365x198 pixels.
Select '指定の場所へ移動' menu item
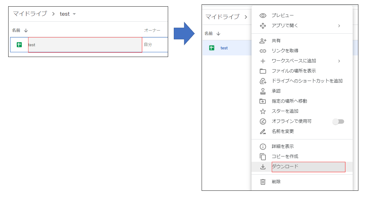(x=289, y=101)
